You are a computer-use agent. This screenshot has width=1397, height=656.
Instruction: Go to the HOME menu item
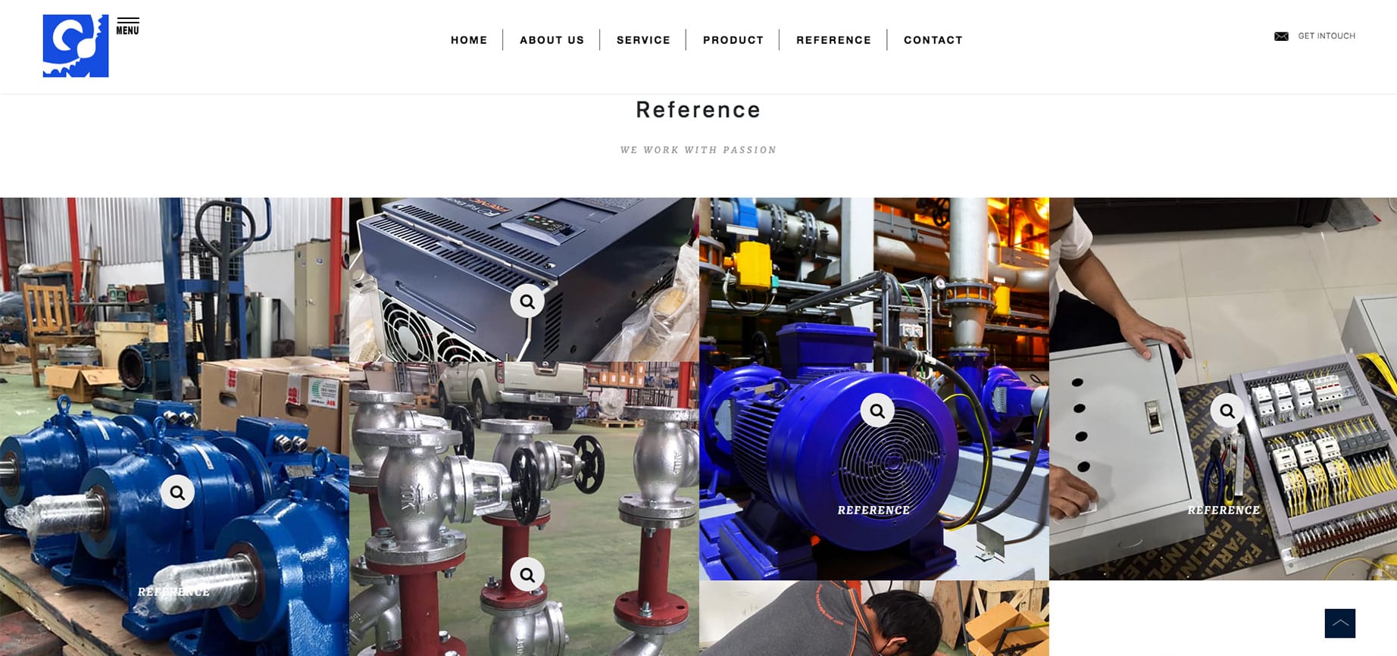pyautogui.click(x=469, y=40)
